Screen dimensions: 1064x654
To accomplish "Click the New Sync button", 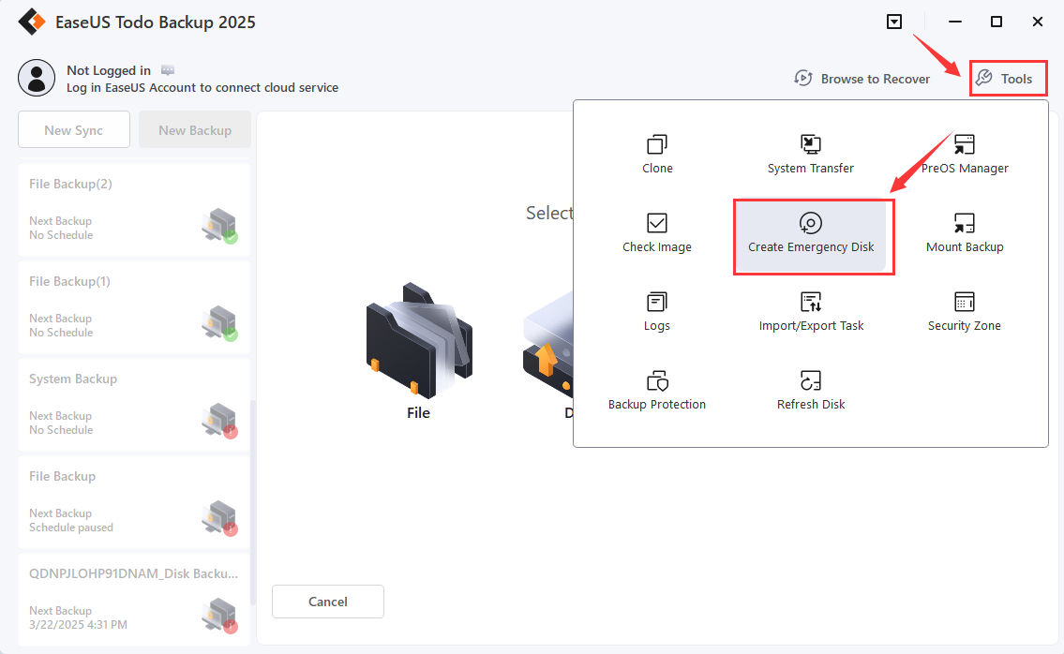I will pos(74,129).
